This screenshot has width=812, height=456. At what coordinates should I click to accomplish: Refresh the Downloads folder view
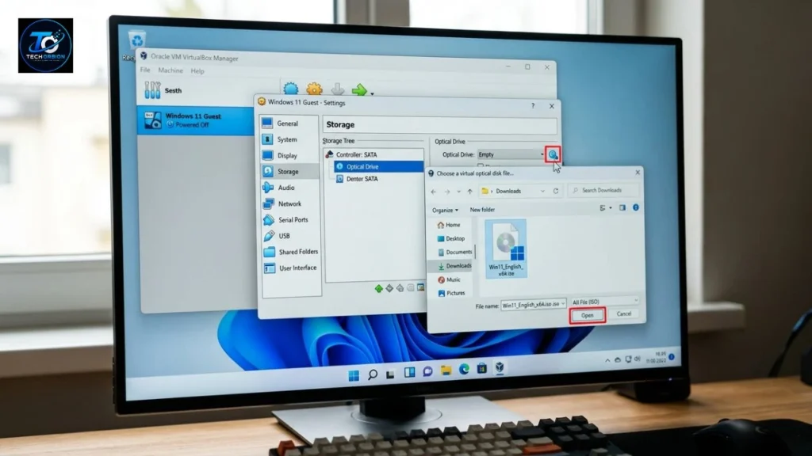556,191
